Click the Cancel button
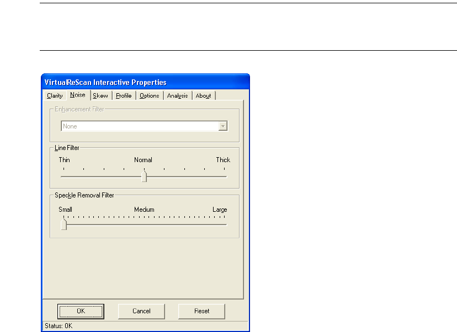The width and height of the screenshot is (457, 332). pos(141,312)
